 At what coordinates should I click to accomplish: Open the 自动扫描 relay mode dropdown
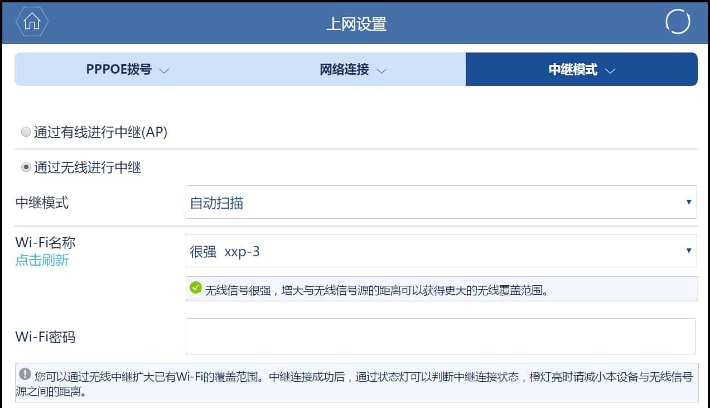tap(441, 203)
